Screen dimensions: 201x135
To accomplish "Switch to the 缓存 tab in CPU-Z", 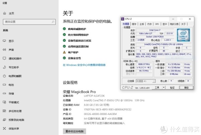I will pos(134,24).
